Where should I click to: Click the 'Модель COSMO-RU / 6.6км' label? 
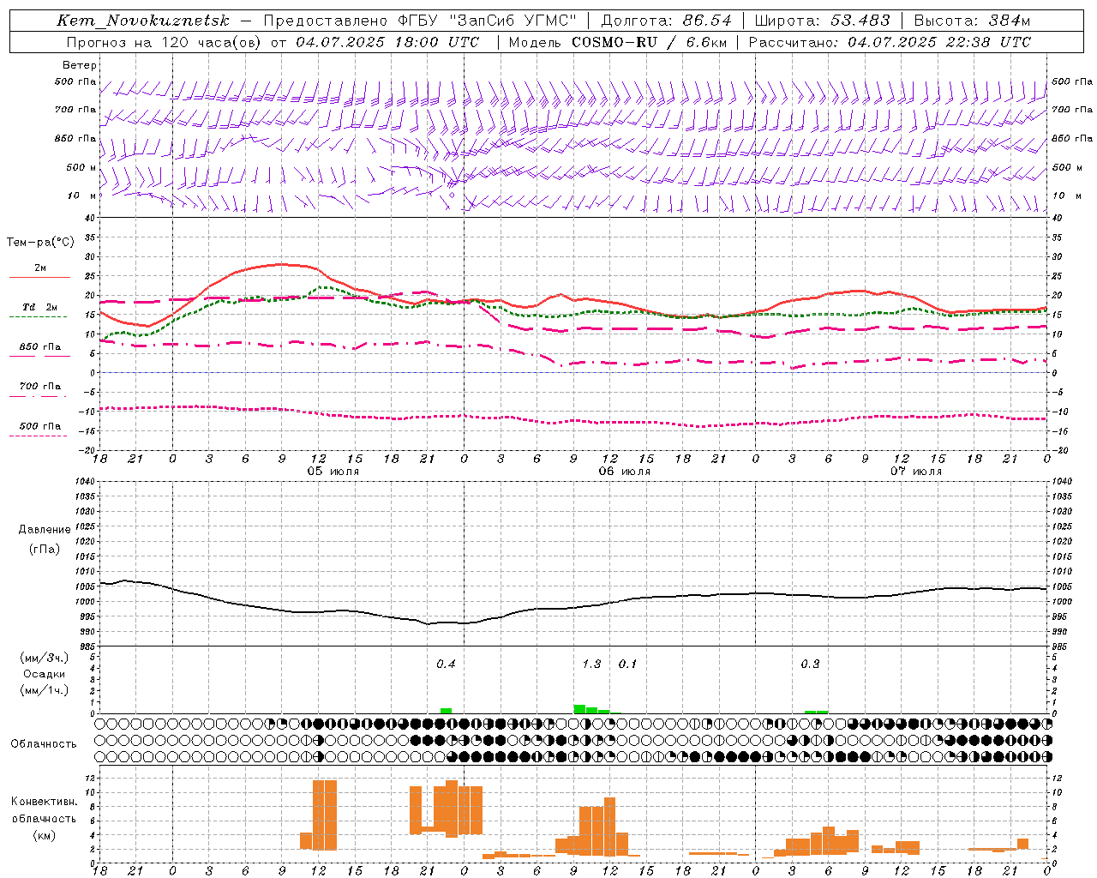point(617,42)
